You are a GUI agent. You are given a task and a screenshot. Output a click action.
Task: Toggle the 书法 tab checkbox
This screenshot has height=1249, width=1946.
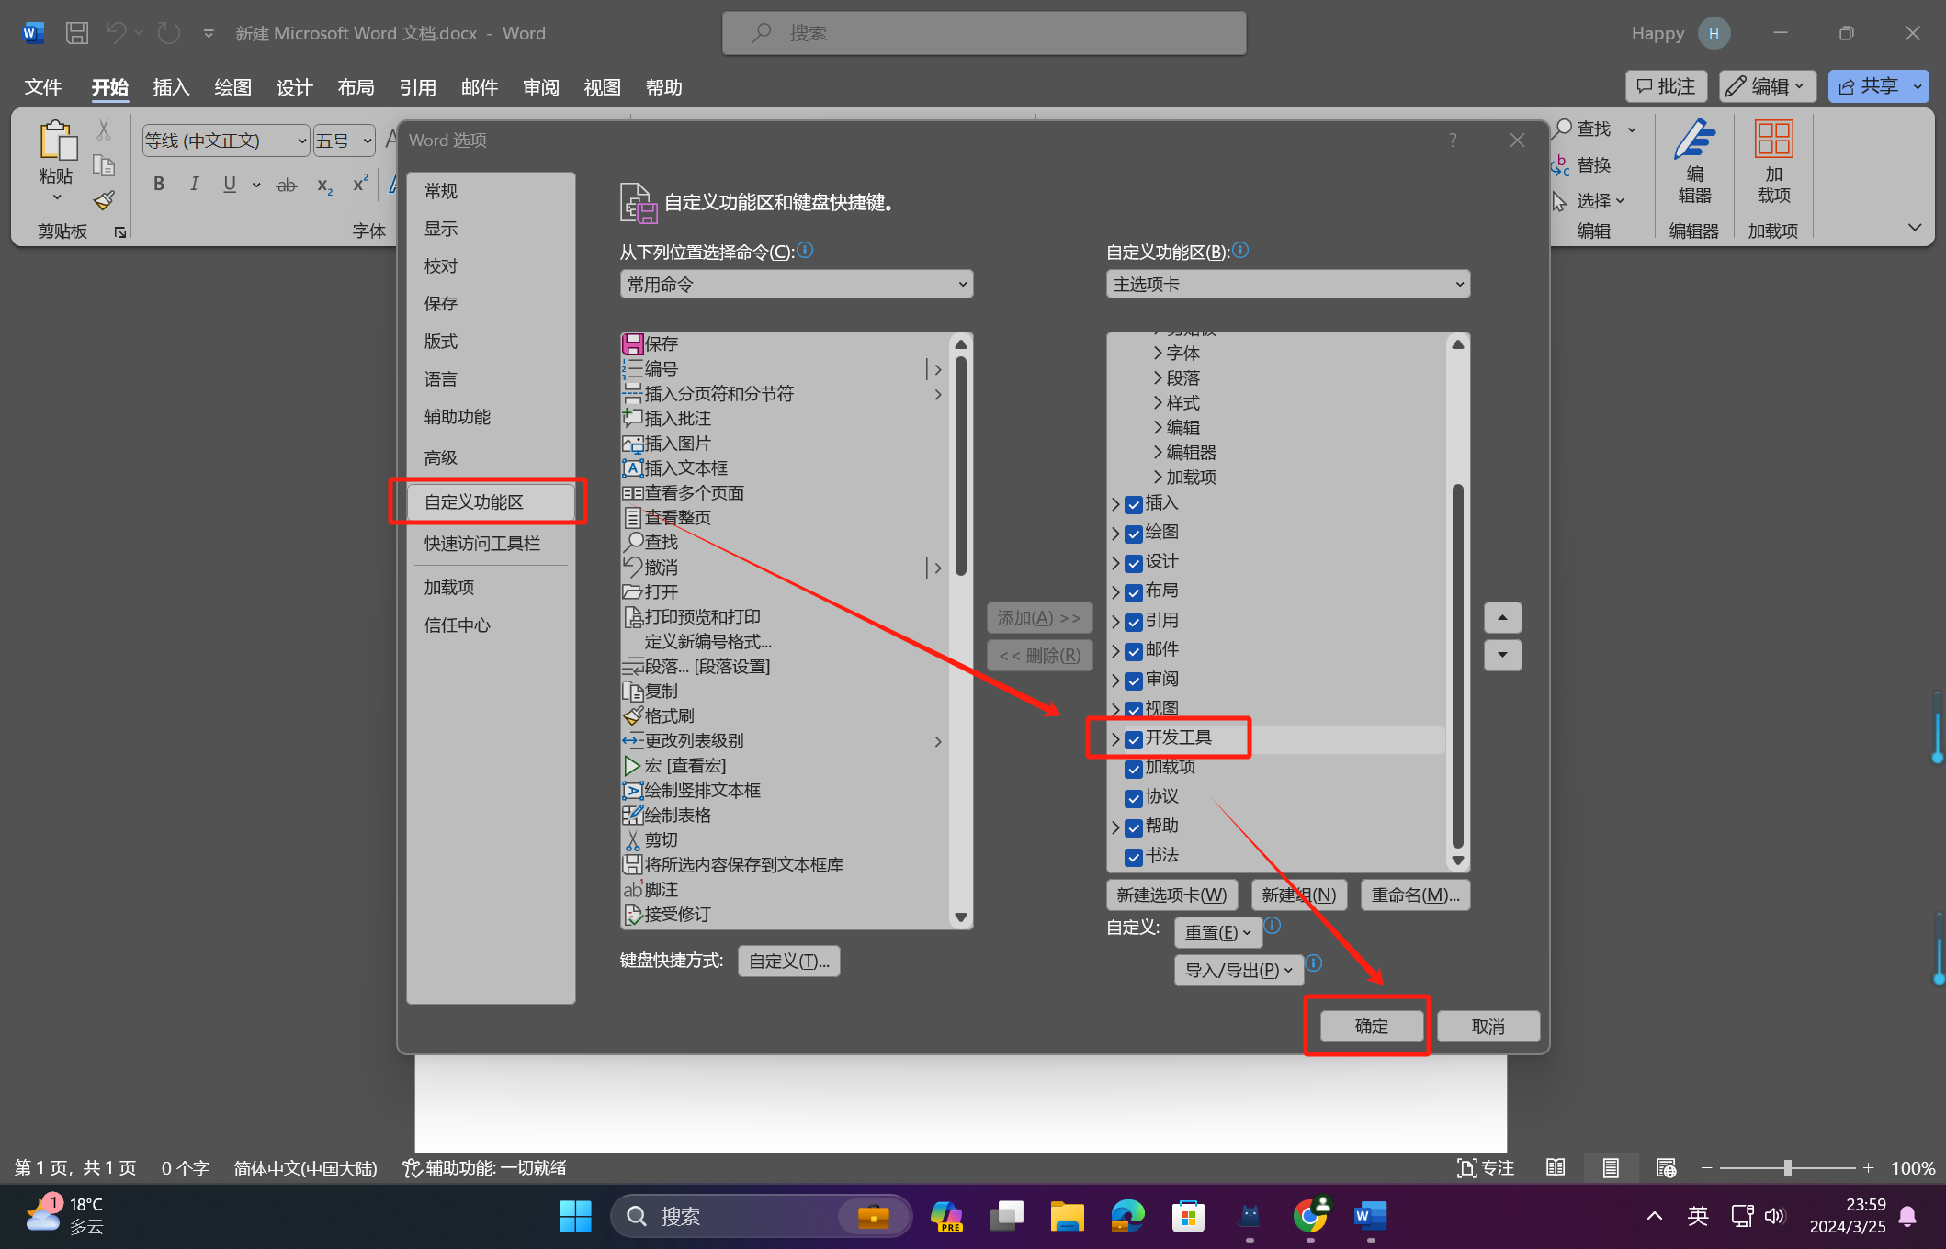point(1134,857)
